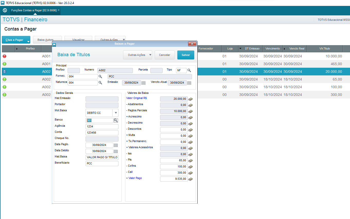Click the money icon beside Acrescimo
350x219 pixels.
pos(190,117)
